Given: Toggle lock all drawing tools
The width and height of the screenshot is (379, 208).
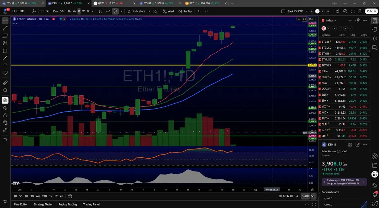Looking at the screenshot, I should point(5,115).
